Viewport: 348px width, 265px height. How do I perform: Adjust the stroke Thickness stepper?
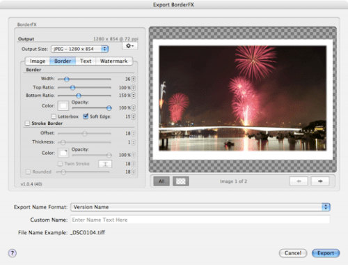point(134,142)
